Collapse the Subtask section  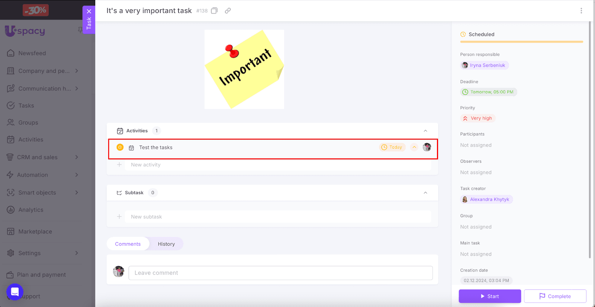(425, 193)
